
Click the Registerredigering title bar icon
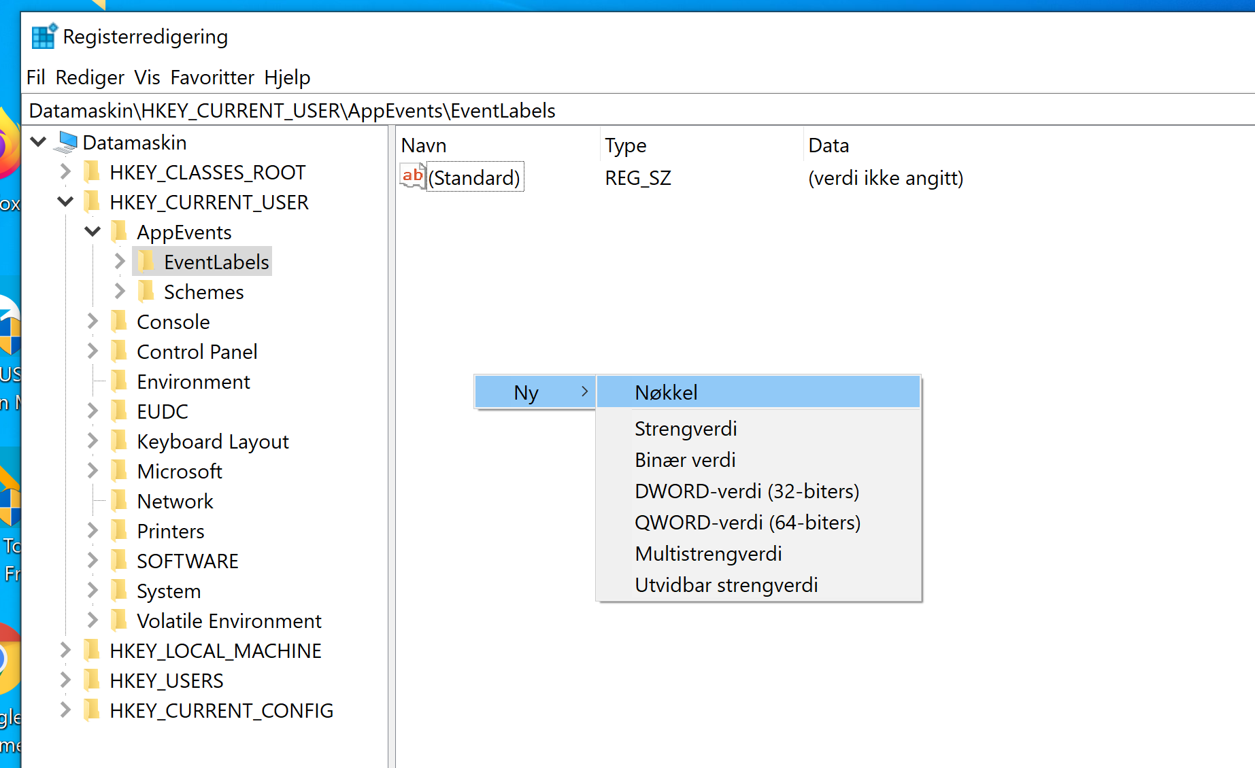click(x=42, y=36)
